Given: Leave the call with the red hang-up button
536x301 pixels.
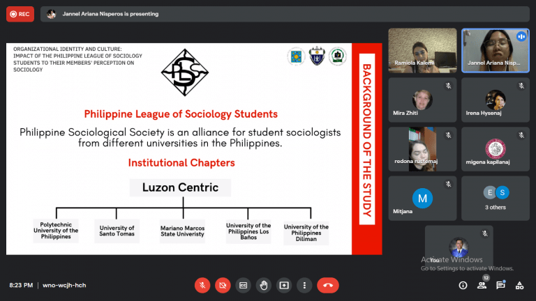Looking at the screenshot, I should (328, 285).
